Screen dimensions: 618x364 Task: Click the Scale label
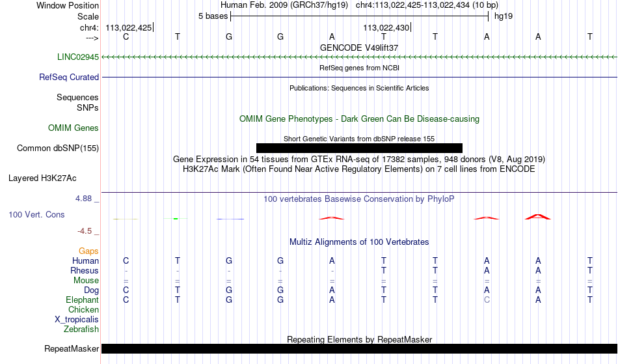point(88,16)
